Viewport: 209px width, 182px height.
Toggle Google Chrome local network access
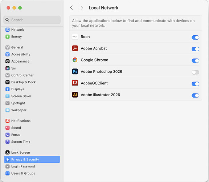tap(195, 60)
